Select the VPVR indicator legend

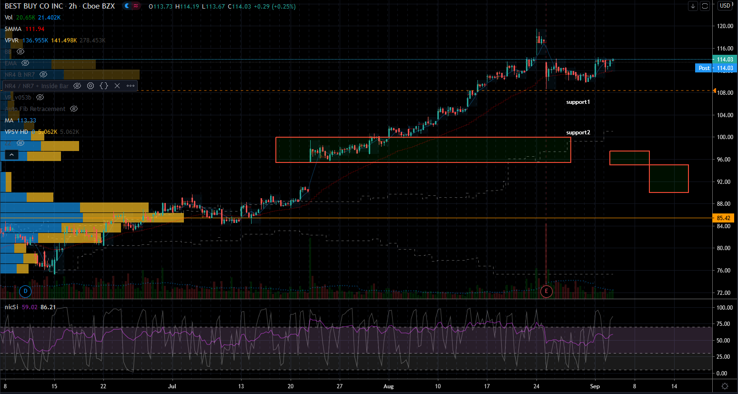click(11, 40)
